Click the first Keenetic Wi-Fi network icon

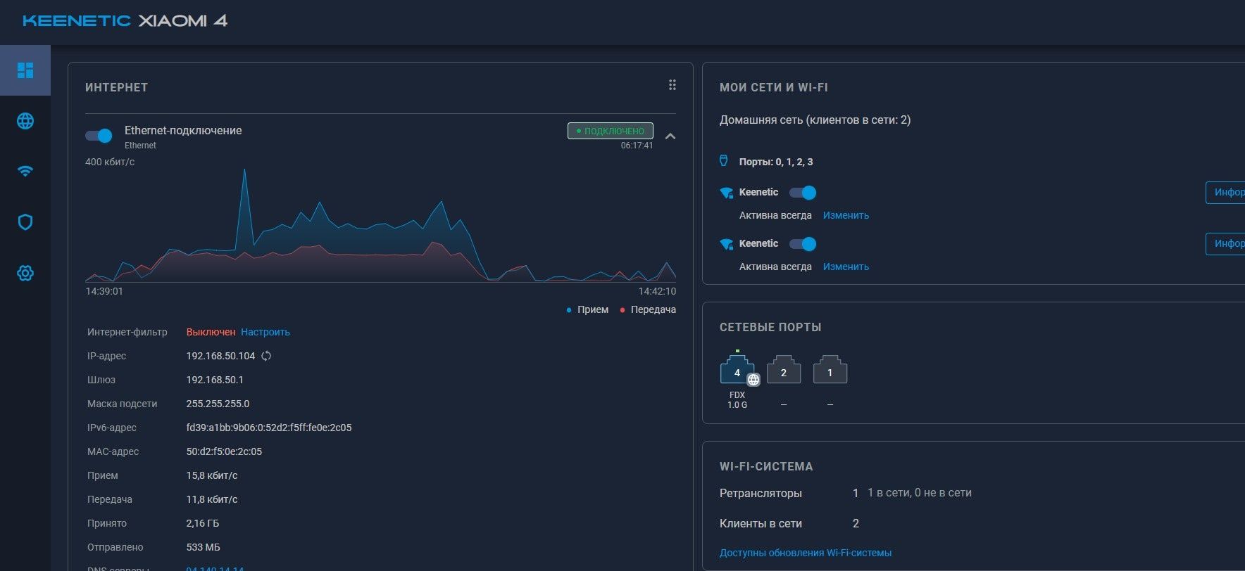tap(726, 193)
